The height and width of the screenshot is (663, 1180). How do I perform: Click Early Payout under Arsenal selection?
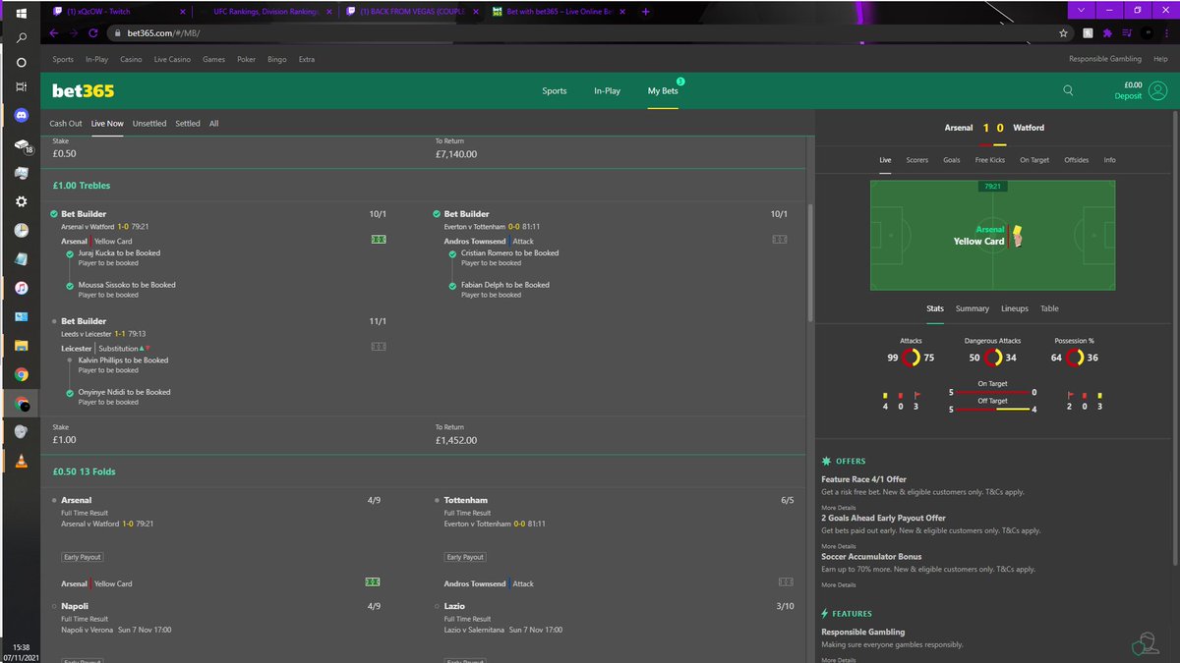(x=83, y=557)
